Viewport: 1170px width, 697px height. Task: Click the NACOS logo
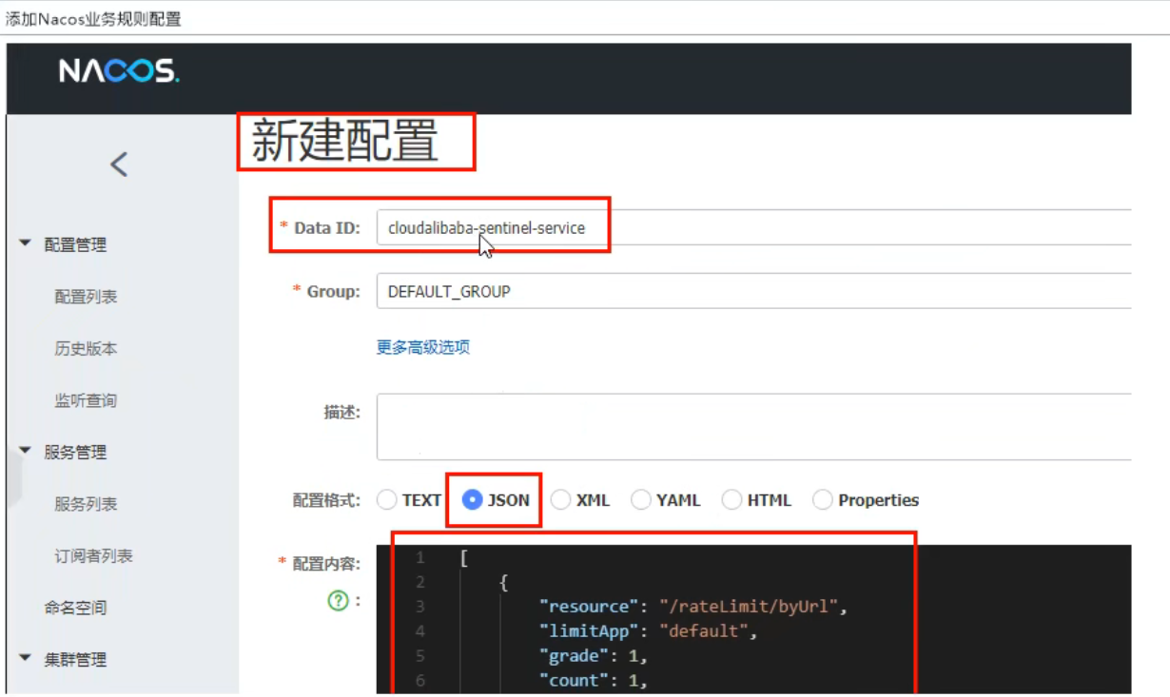119,71
